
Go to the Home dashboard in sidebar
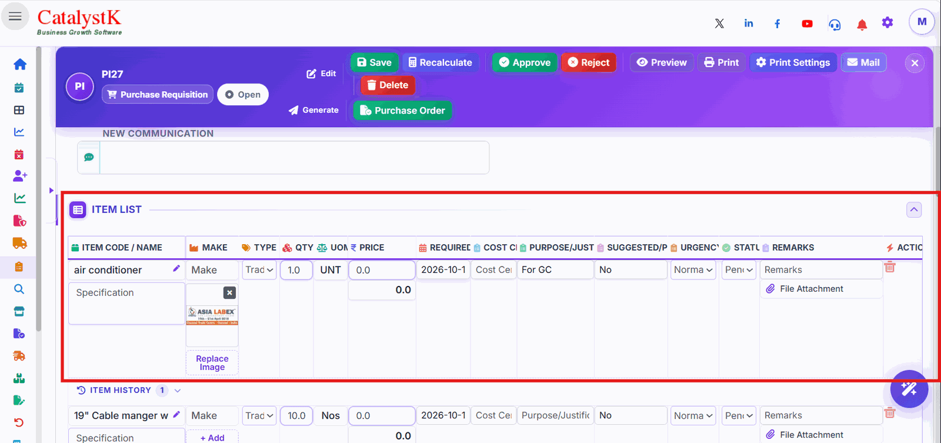[x=19, y=64]
